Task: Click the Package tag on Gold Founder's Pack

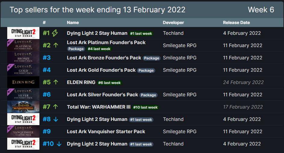Action: 146,70
